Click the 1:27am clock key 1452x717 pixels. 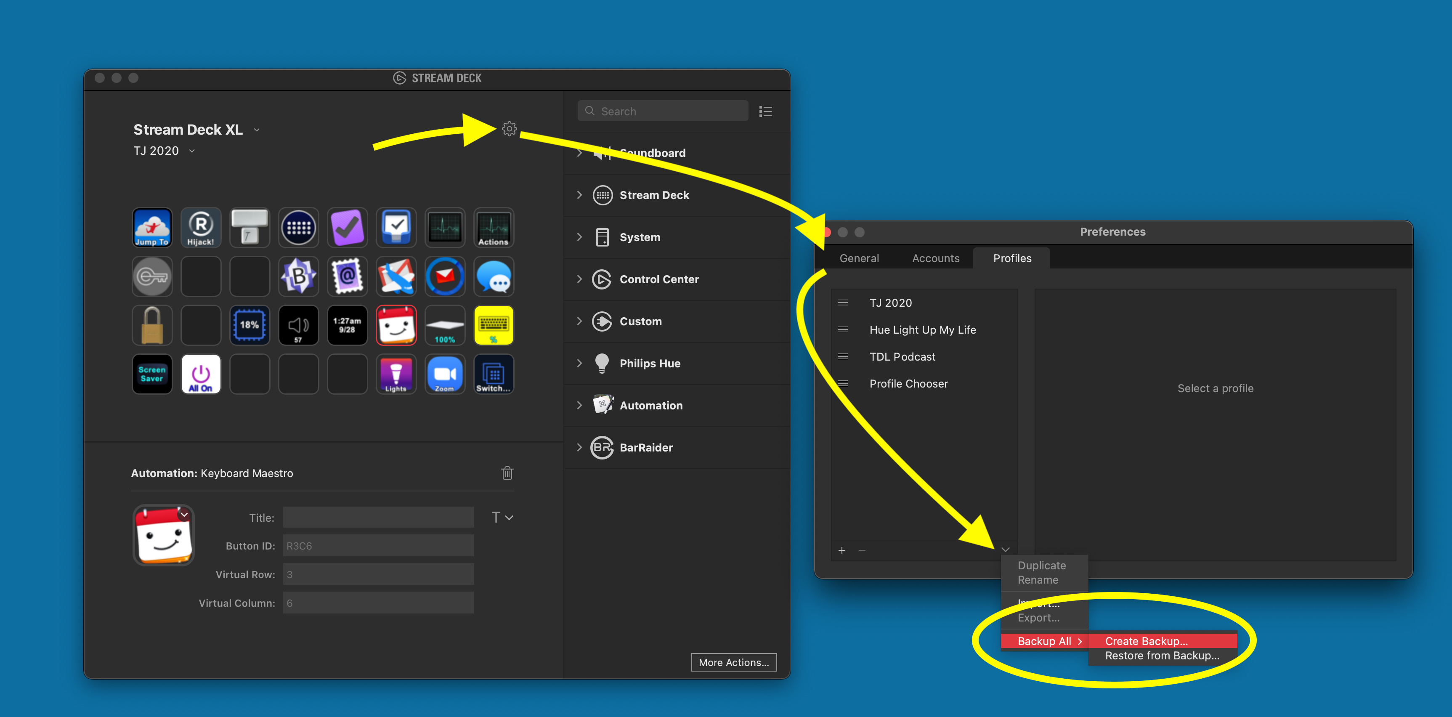pyautogui.click(x=347, y=325)
